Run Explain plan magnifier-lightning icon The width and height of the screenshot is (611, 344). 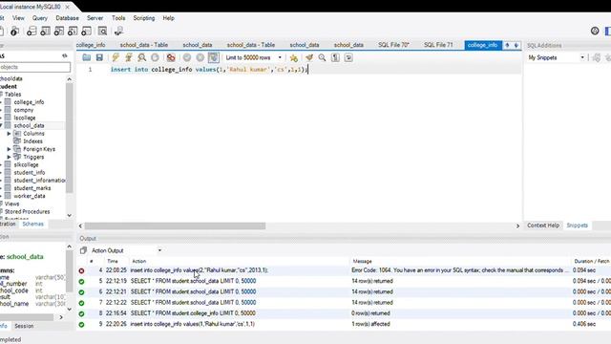(142, 57)
